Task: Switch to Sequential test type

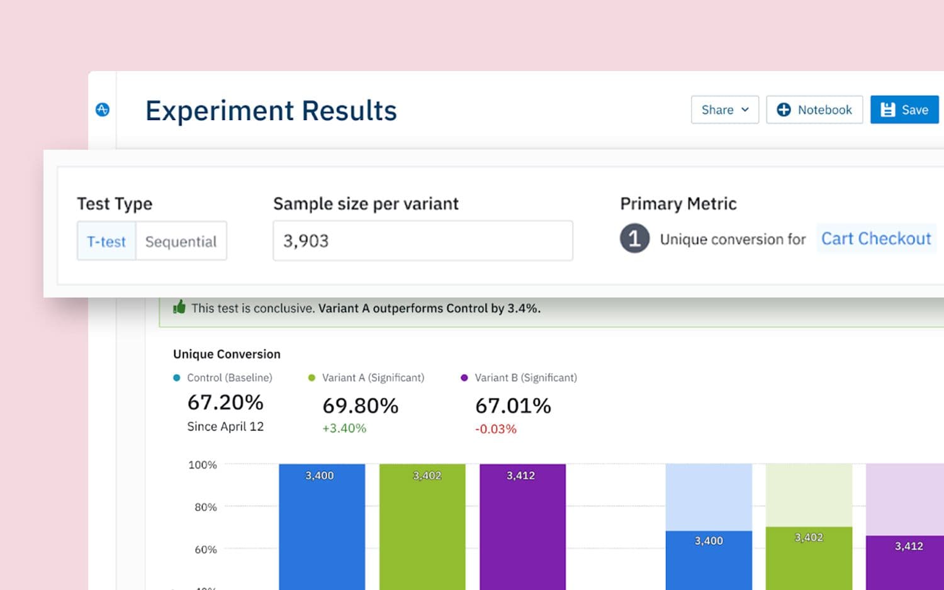Action: tap(181, 241)
